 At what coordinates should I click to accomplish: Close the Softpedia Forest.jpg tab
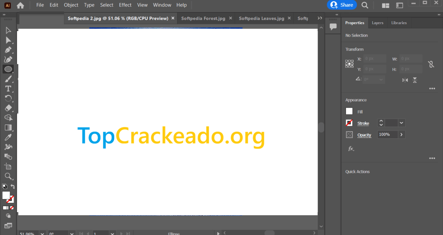230,18
